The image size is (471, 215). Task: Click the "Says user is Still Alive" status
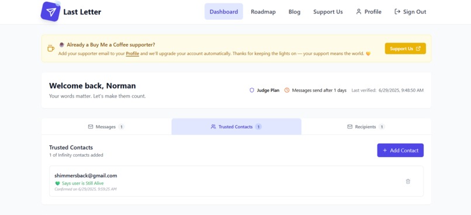pyautogui.click(x=82, y=183)
